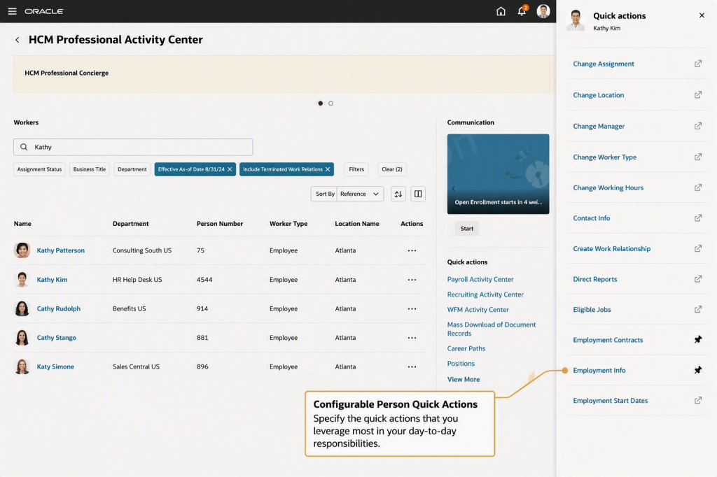Image resolution: width=717 pixels, height=477 pixels.
Task: Select the second carousel dot
Action: click(x=330, y=104)
